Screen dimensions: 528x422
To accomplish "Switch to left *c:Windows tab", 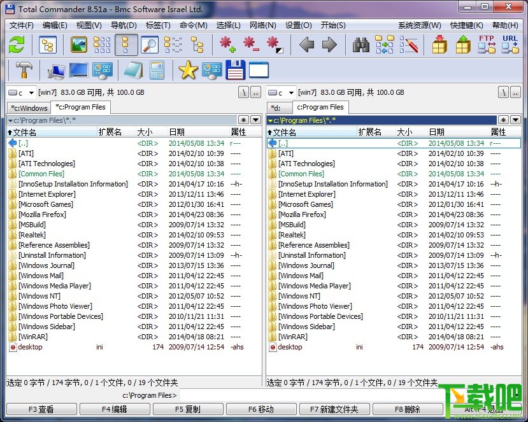I will (x=29, y=108).
